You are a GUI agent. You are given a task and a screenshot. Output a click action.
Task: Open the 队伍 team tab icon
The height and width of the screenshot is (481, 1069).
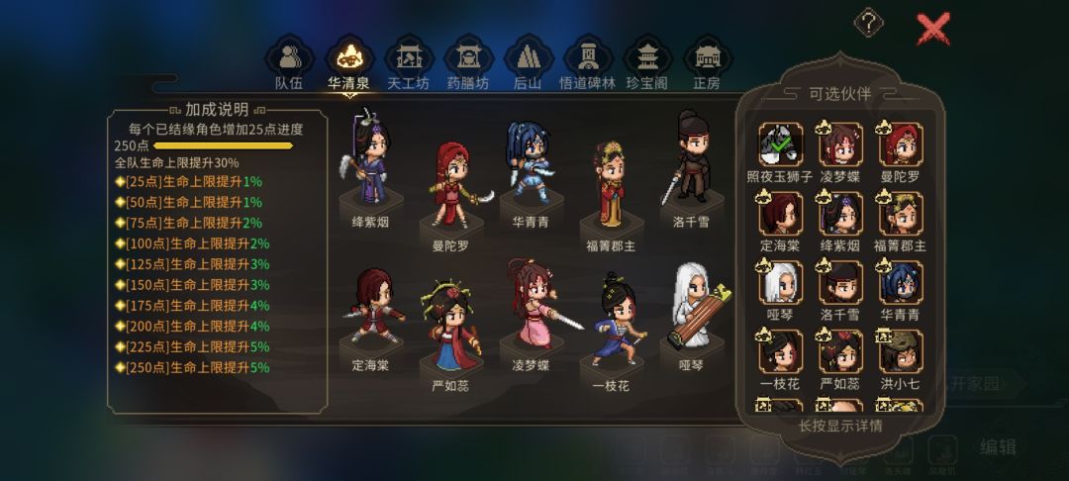pyautogui.click(x=289, y=57)
